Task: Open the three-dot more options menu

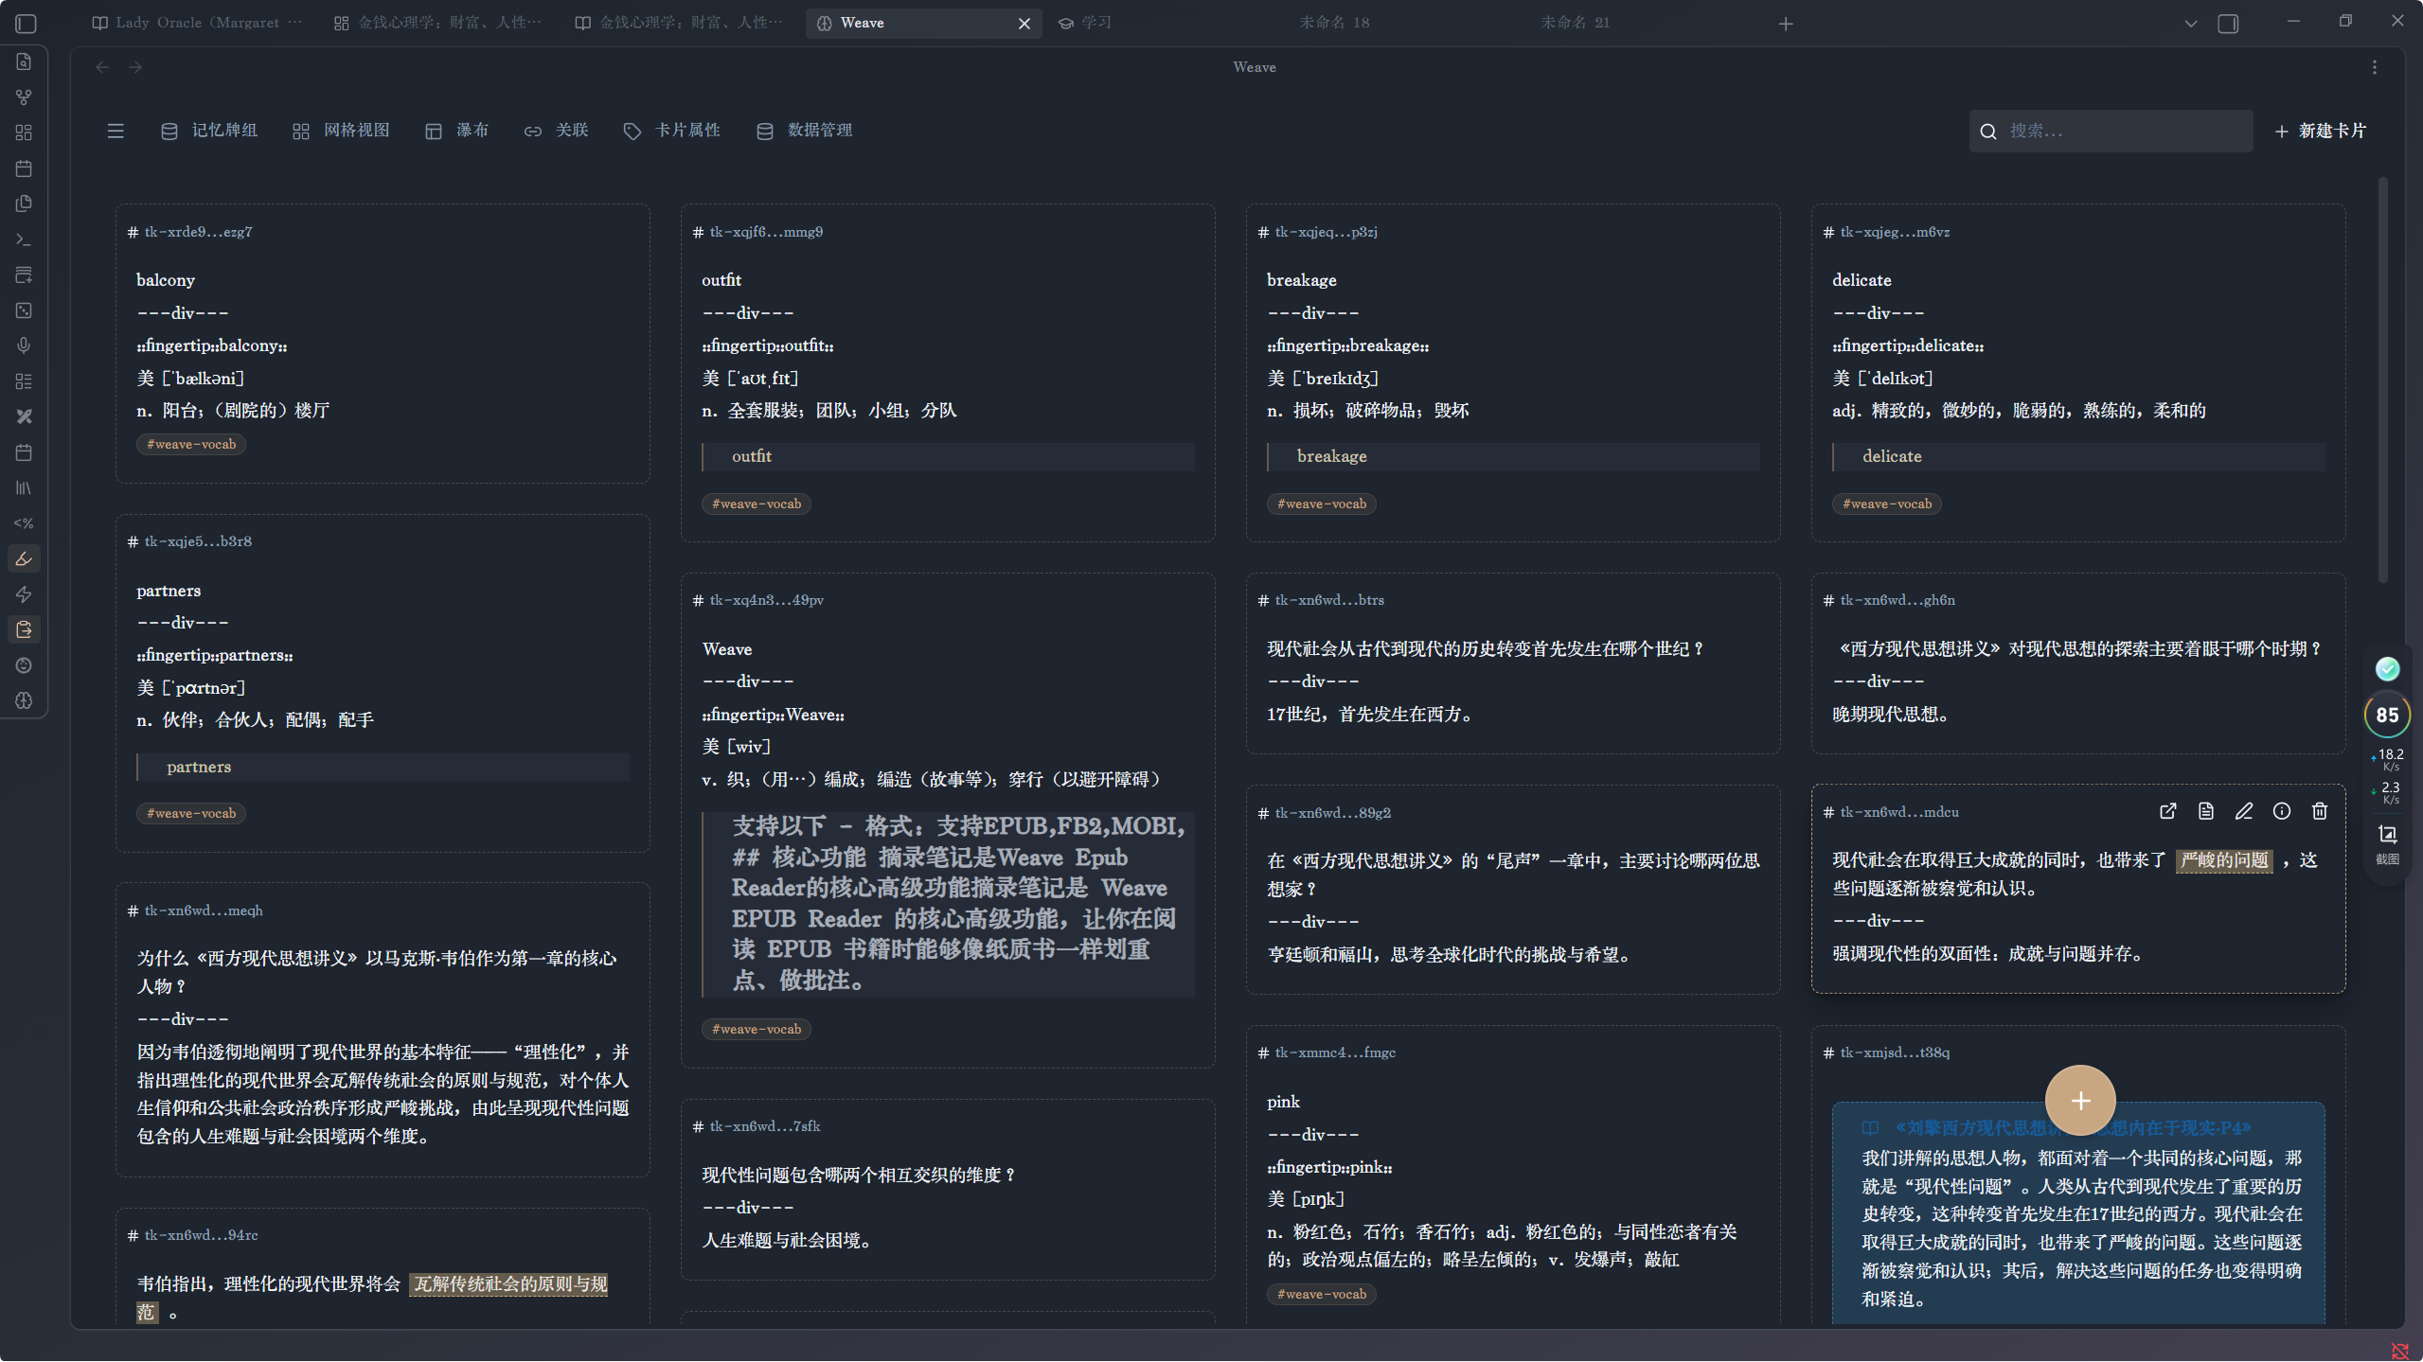Action: (x=2374, y=67)
